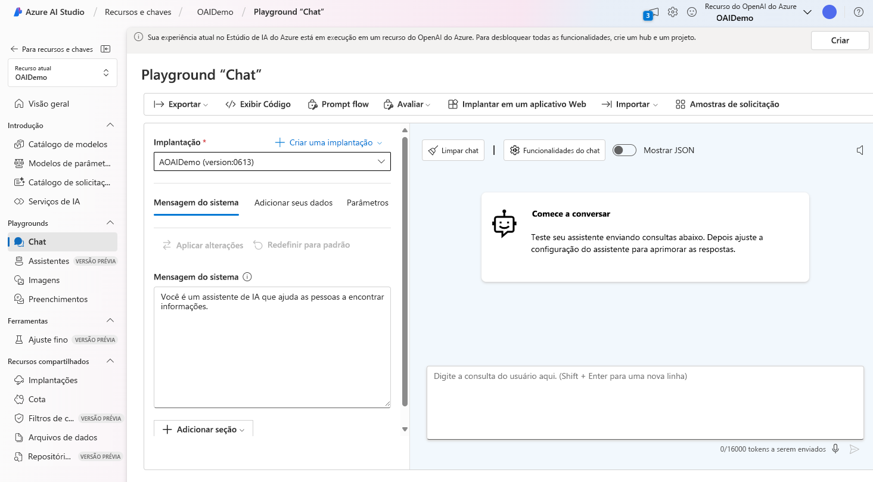
Task: Click the microphone icon near token counter
Action: pos(836,449)
